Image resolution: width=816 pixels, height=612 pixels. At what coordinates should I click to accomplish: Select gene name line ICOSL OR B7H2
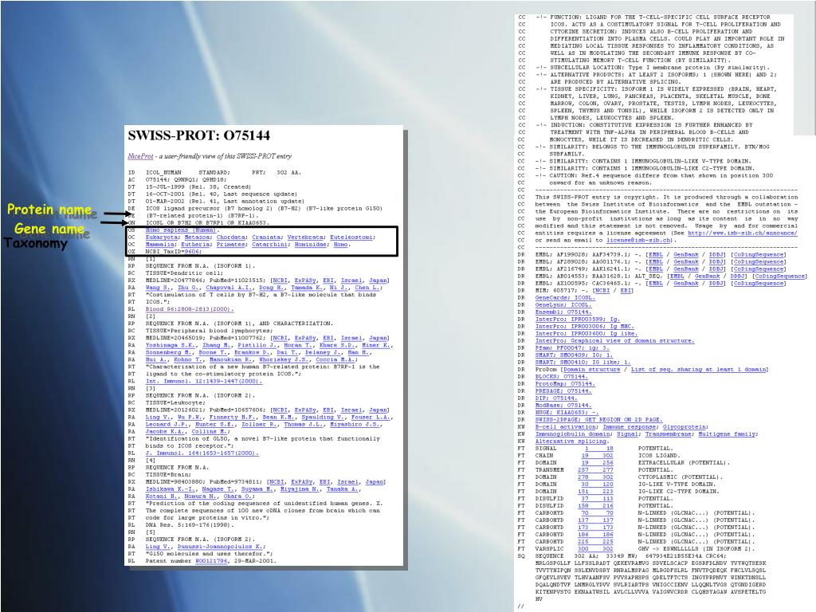pos(208,223)
